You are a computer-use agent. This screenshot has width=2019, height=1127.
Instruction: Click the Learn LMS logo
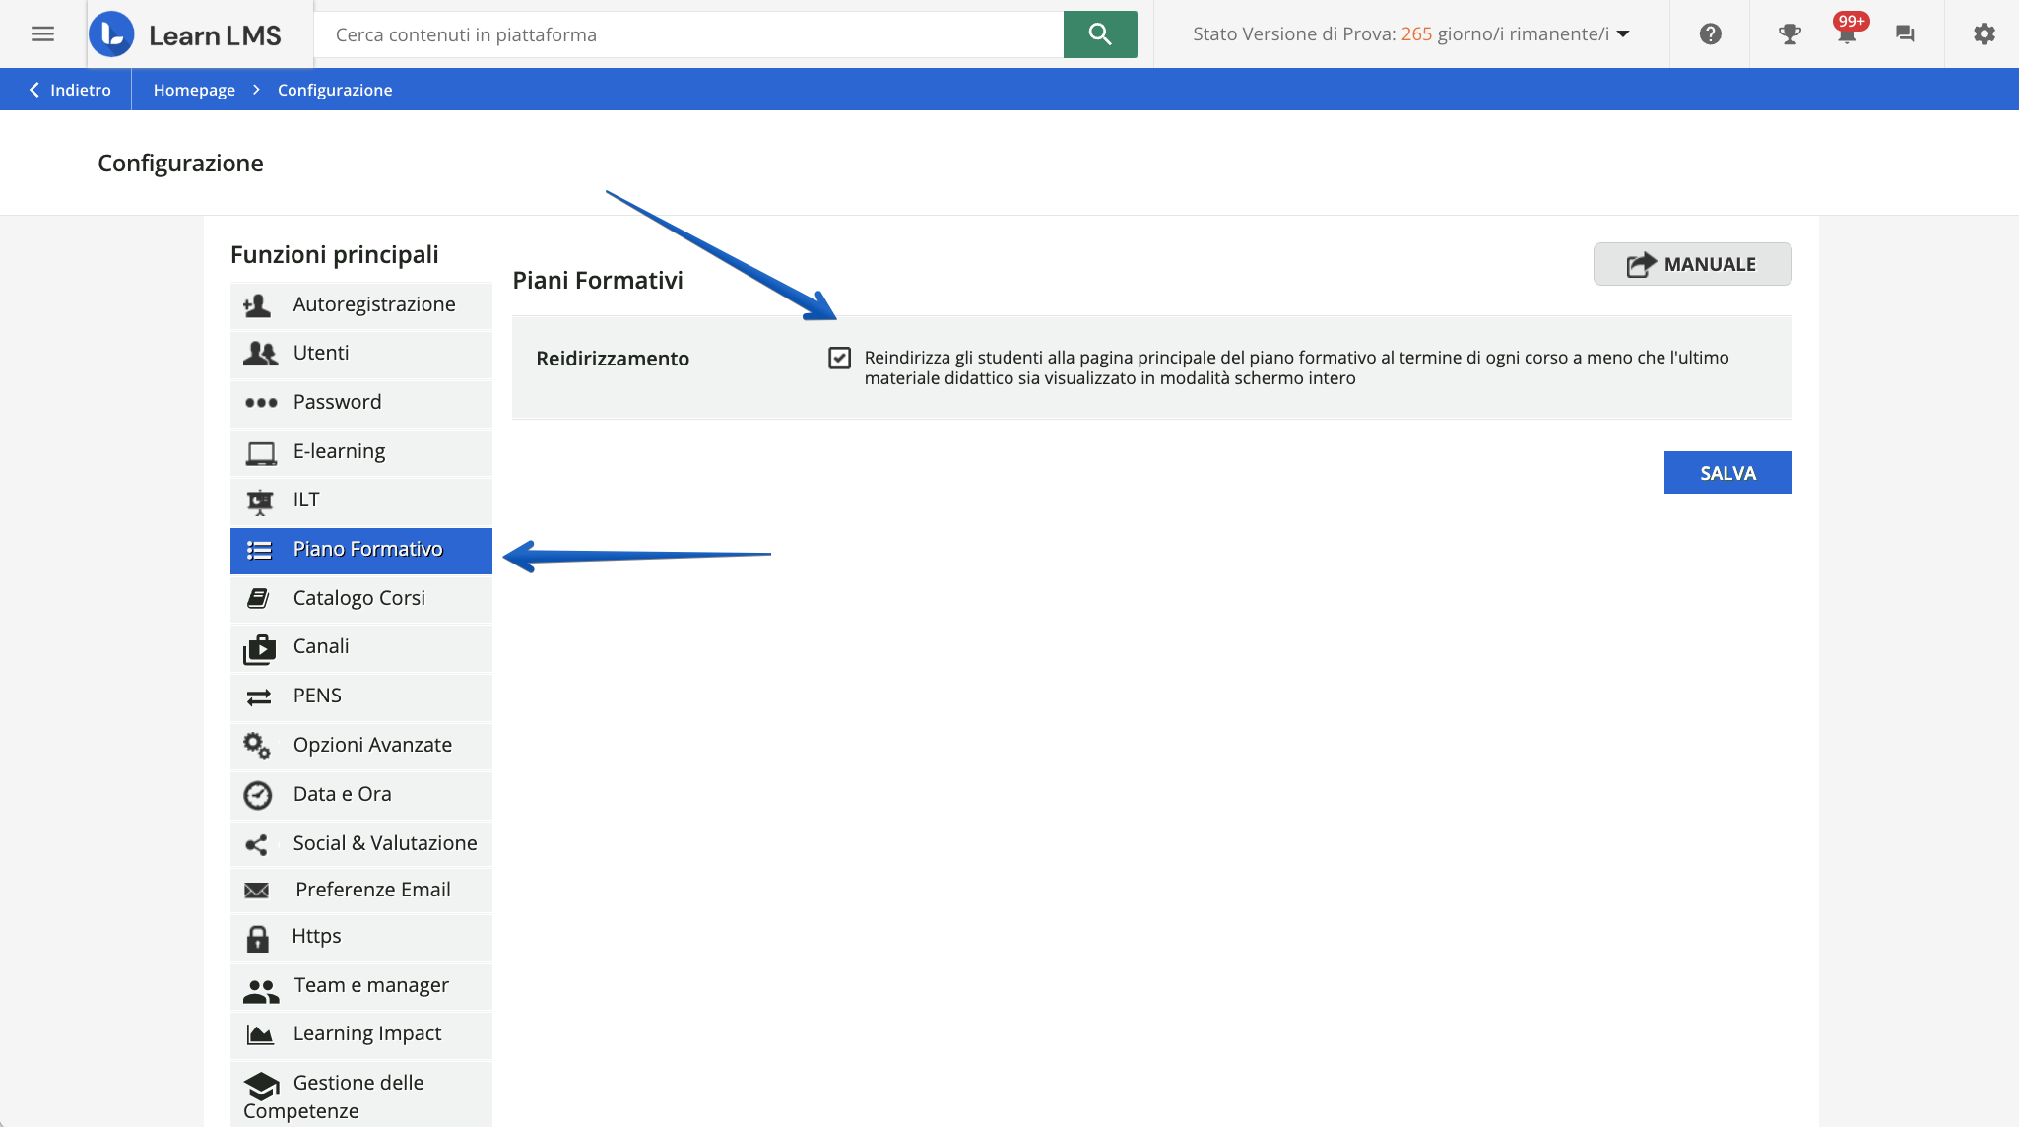click(x=186, y=34)
